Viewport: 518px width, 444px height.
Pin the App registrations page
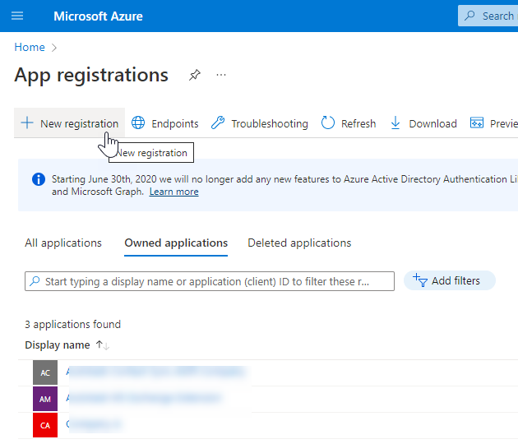point(195,75)
